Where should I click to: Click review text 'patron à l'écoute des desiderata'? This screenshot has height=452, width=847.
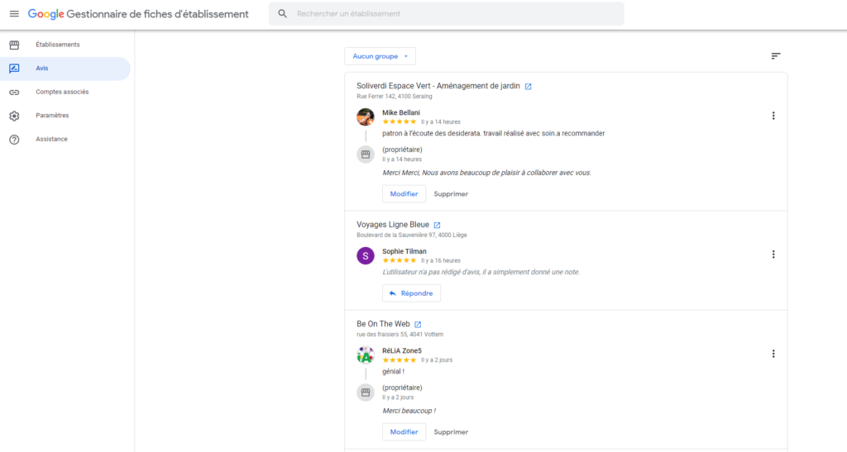pos(432,133)
